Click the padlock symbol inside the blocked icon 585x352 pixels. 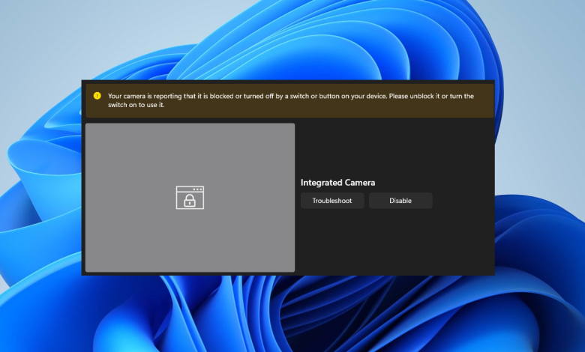[190, 201]
